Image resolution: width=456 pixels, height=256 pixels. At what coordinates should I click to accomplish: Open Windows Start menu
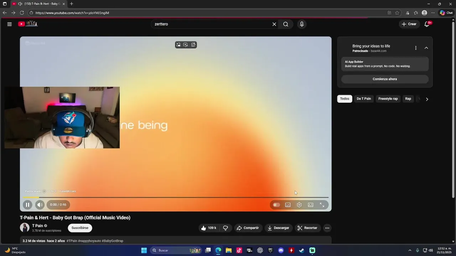point(144,250)
